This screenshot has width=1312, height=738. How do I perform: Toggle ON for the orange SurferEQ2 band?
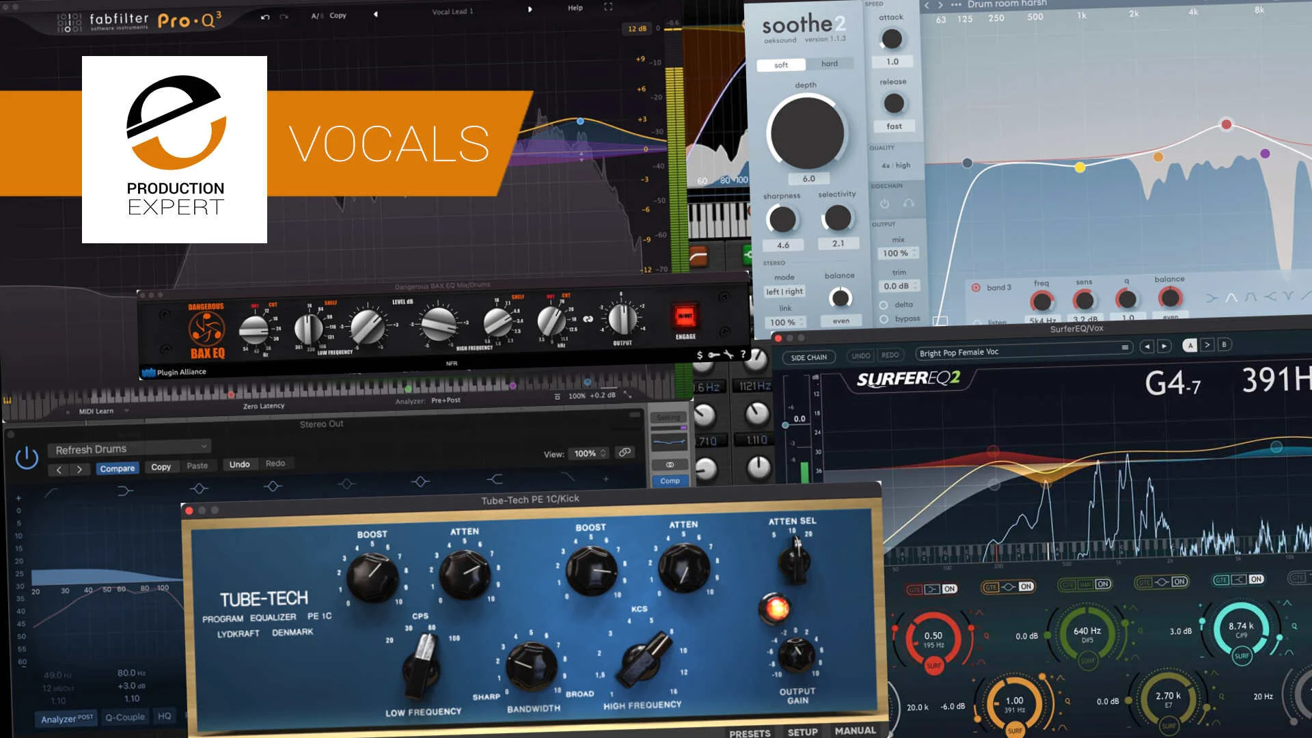click(1026, 587)
